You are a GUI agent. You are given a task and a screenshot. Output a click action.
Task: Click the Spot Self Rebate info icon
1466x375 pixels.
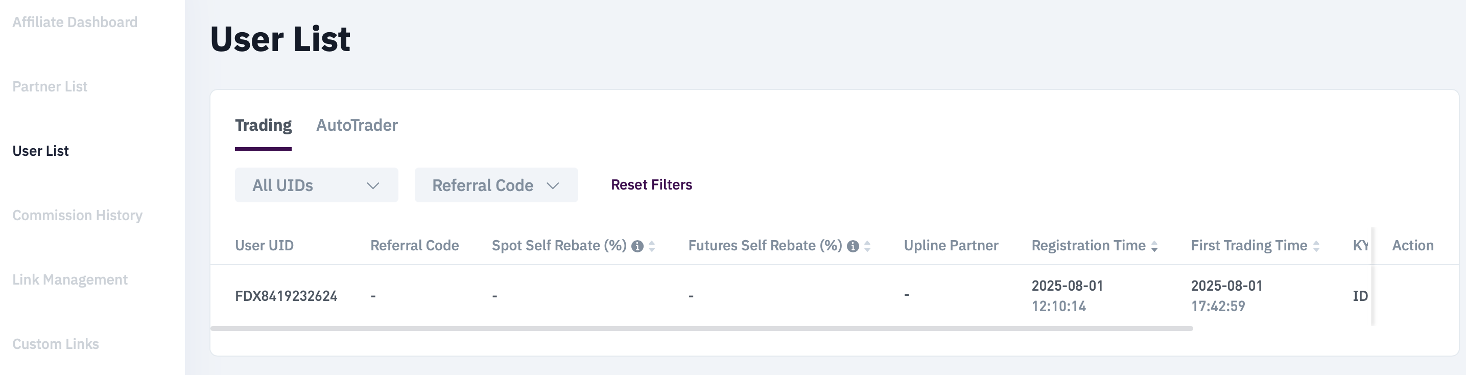(637, 246)
